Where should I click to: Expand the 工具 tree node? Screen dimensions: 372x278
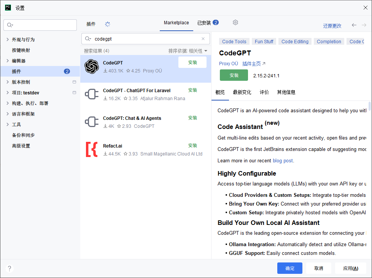coord(8,124)
